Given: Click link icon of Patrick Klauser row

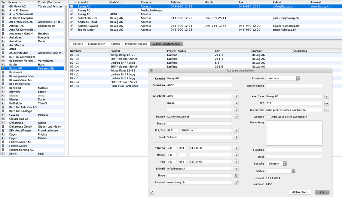Looking at the screenshot, I should pos(71,18).
